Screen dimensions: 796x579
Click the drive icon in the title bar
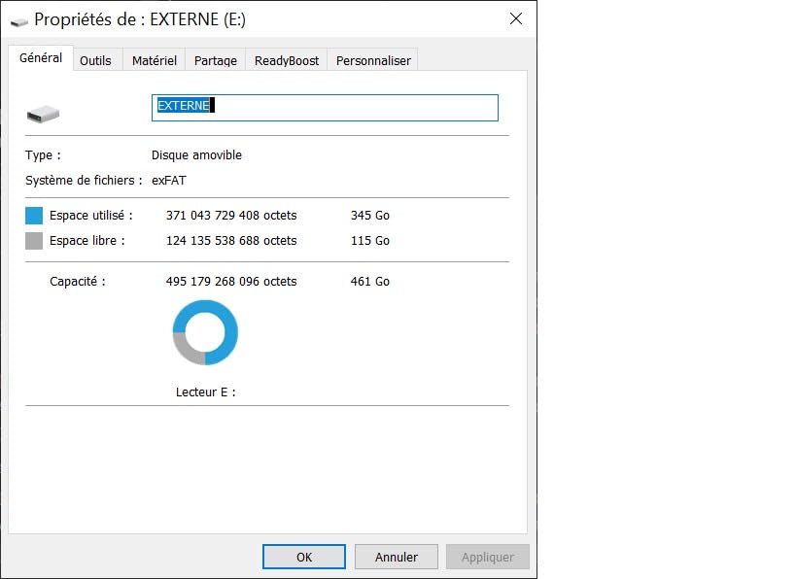19,20
